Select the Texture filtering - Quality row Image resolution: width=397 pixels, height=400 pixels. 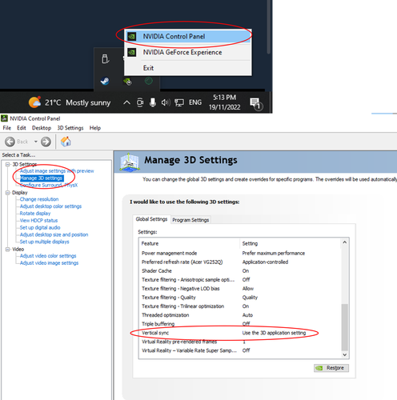[240, 297]
